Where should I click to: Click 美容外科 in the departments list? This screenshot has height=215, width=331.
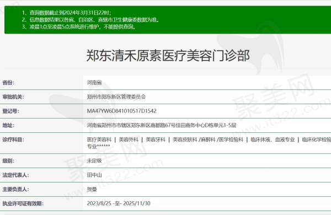pos(129,139)
